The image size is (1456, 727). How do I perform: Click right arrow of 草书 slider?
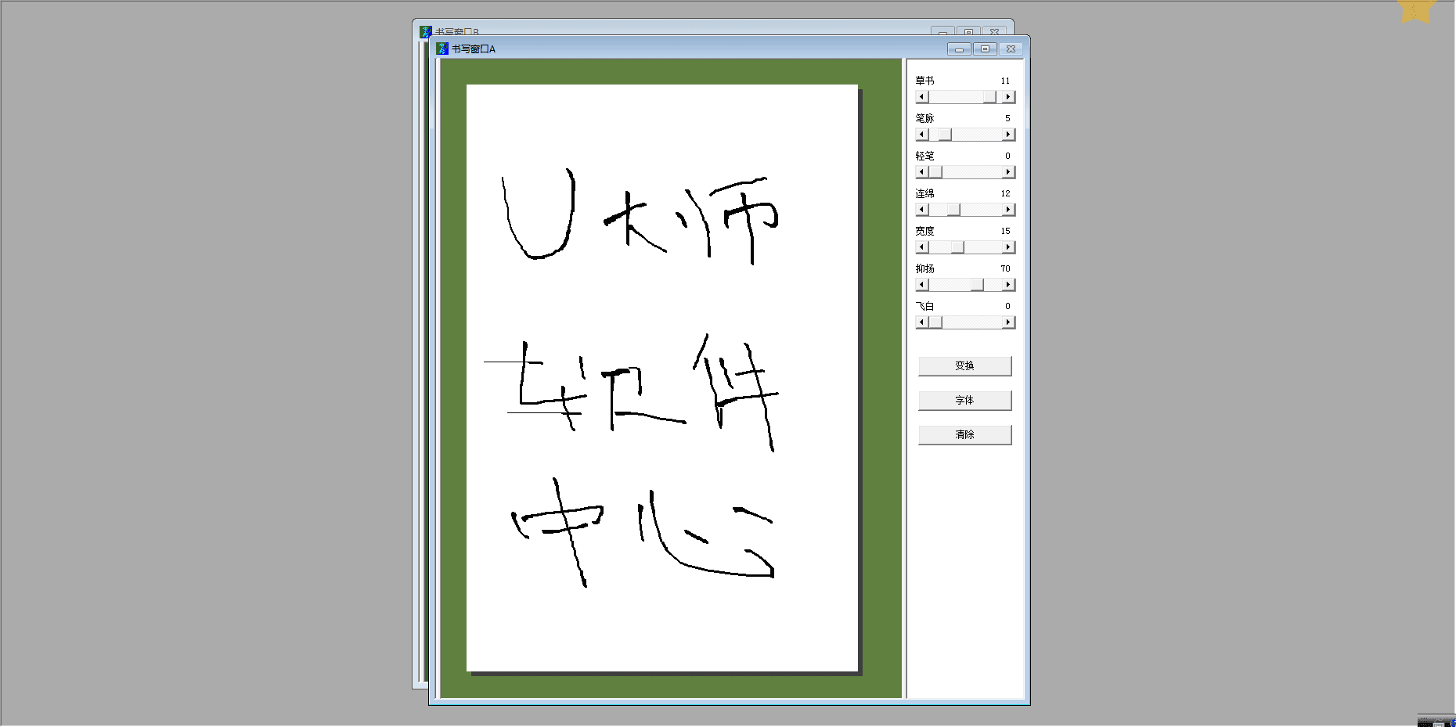1008,97
